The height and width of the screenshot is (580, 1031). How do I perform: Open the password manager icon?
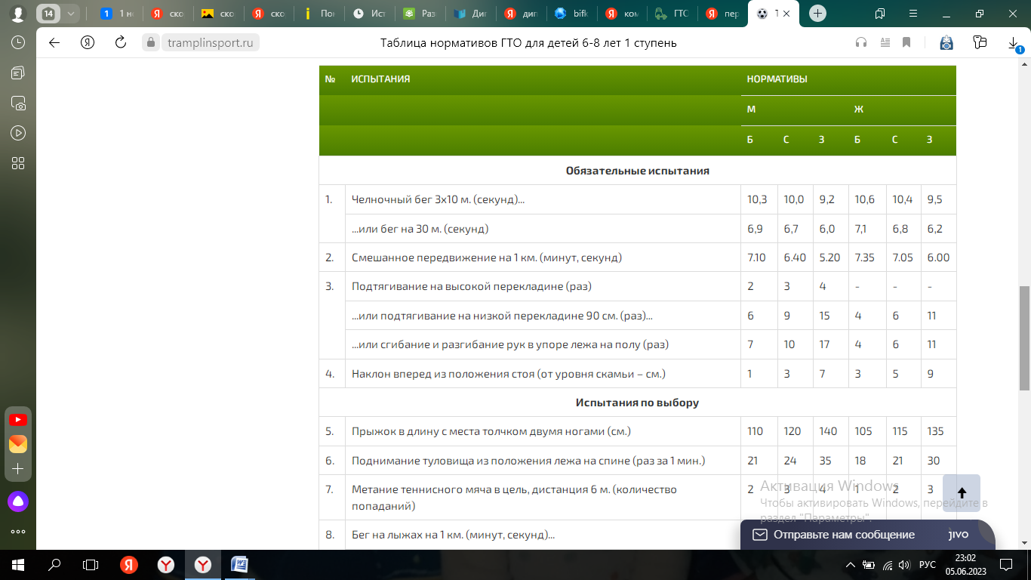click(x=946, y=43)
